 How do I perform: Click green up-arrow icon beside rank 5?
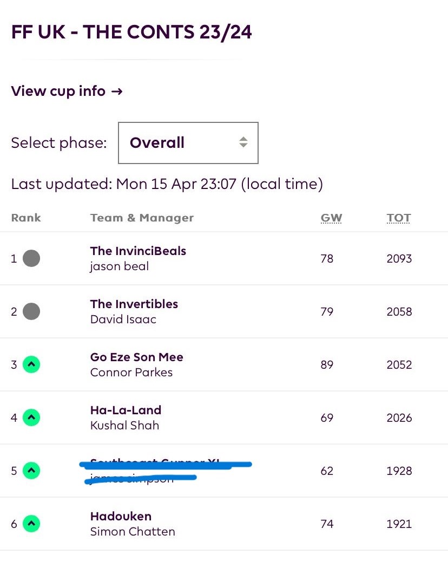31,471
